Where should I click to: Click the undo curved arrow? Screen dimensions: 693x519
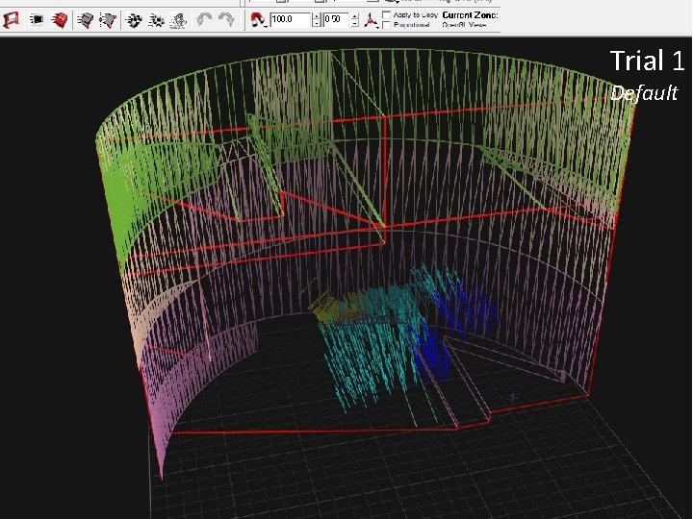[204, 19]
